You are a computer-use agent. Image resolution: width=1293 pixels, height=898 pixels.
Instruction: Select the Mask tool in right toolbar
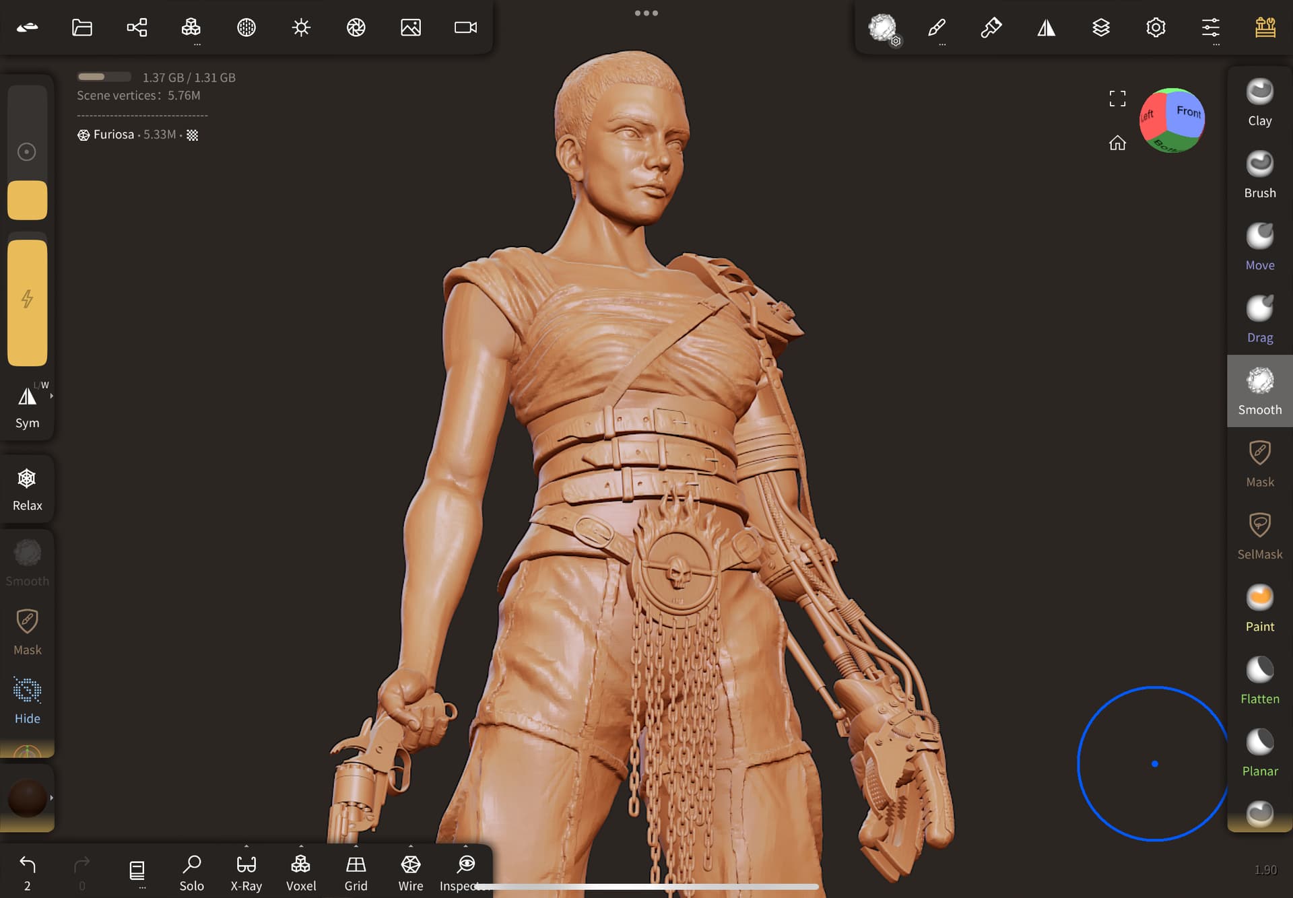pos(1260,464)
